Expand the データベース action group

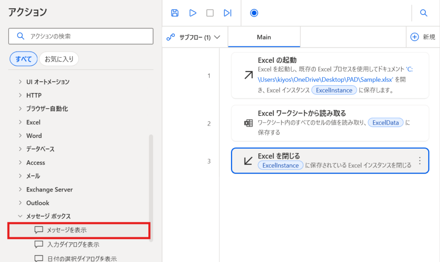click(20, 149)
